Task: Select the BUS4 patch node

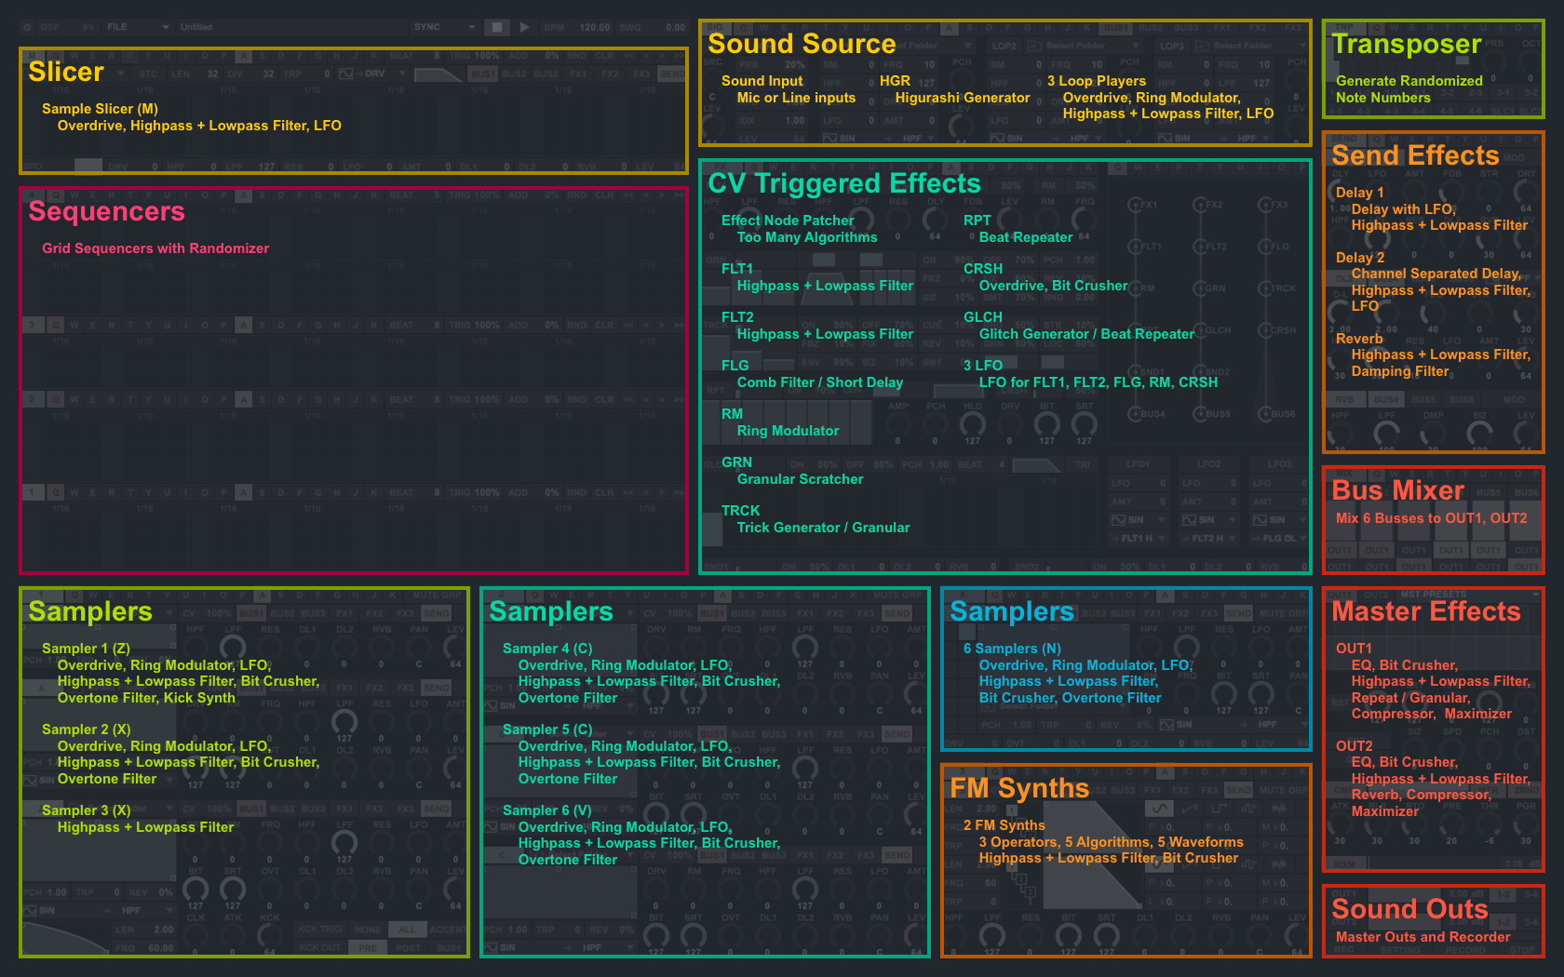Action: 1135,414
